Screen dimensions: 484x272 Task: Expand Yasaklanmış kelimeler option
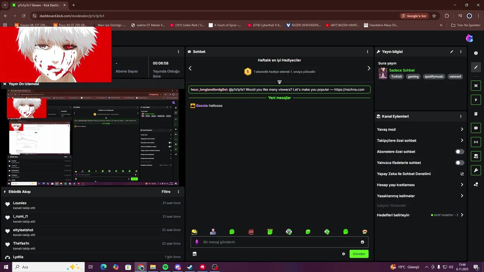tap(419, 196)
